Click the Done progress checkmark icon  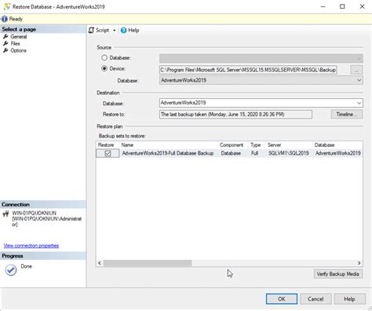coord(11,270)
